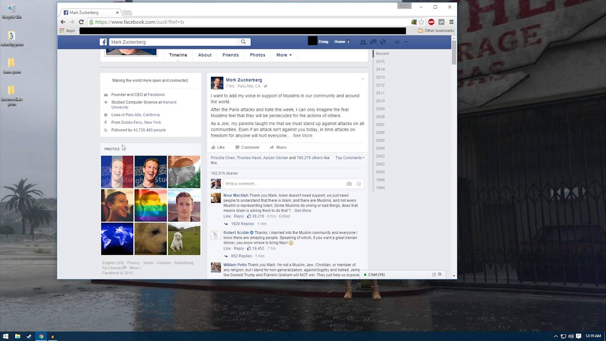606x341 pixels.
Task: Click the camera icon in comment box
Action: coord(349,184)
